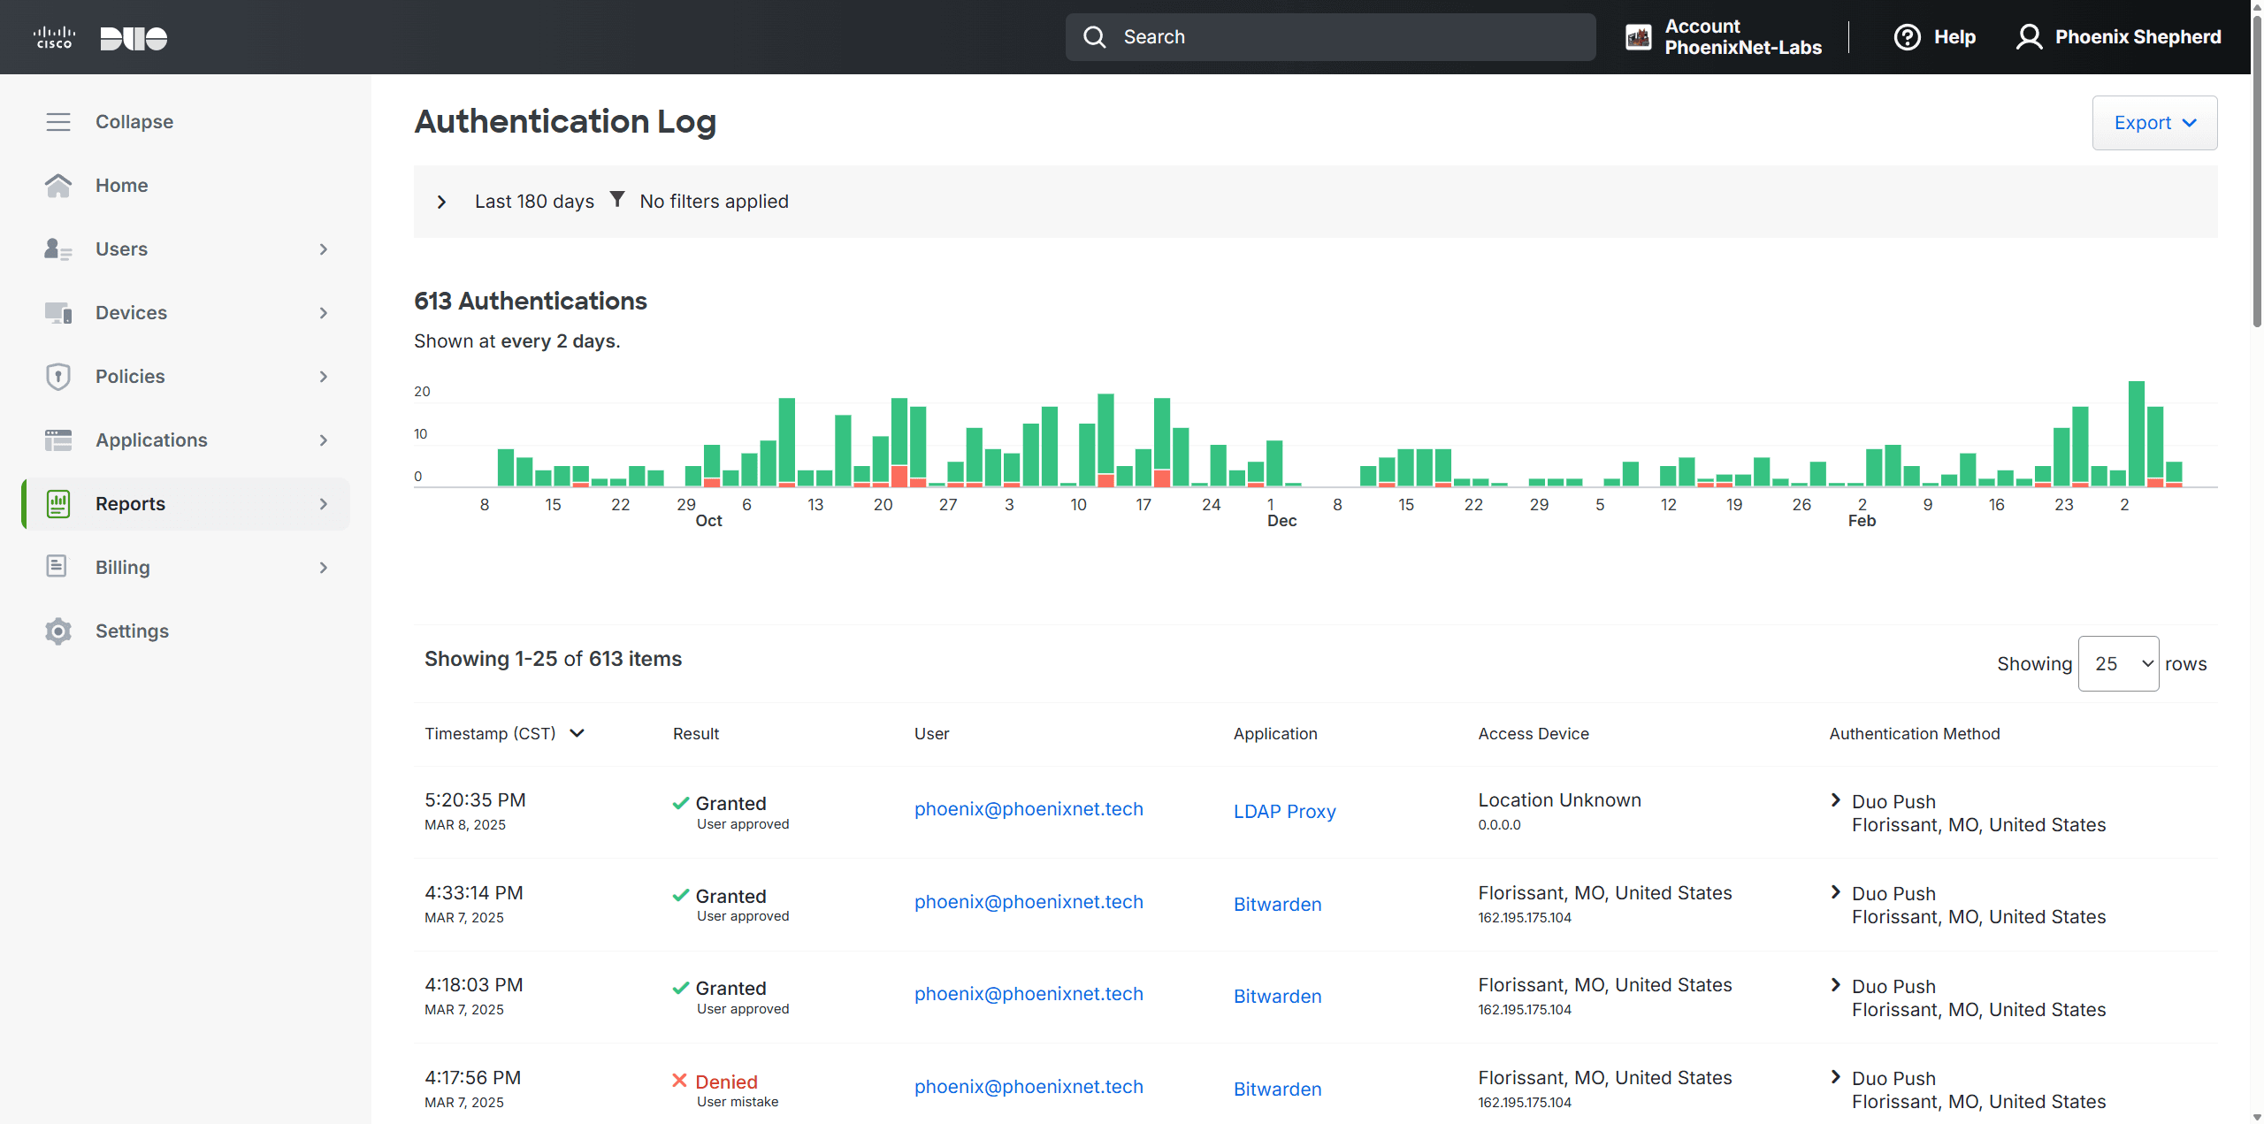This screenshot has width=2264, height=1124.
Task: Click the PhoenixNet-Labs account avatar
Action: point(1638,37)
